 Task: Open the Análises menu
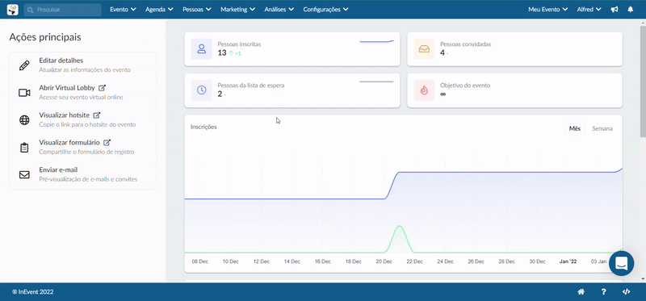[279, 10]
